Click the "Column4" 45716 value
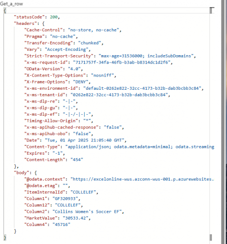The image size is (227, 244). [61, 224]
